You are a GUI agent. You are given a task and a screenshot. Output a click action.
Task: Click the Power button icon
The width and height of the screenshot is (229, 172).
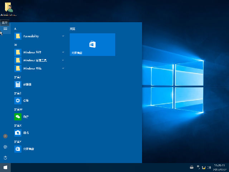[x=5, y=158]
